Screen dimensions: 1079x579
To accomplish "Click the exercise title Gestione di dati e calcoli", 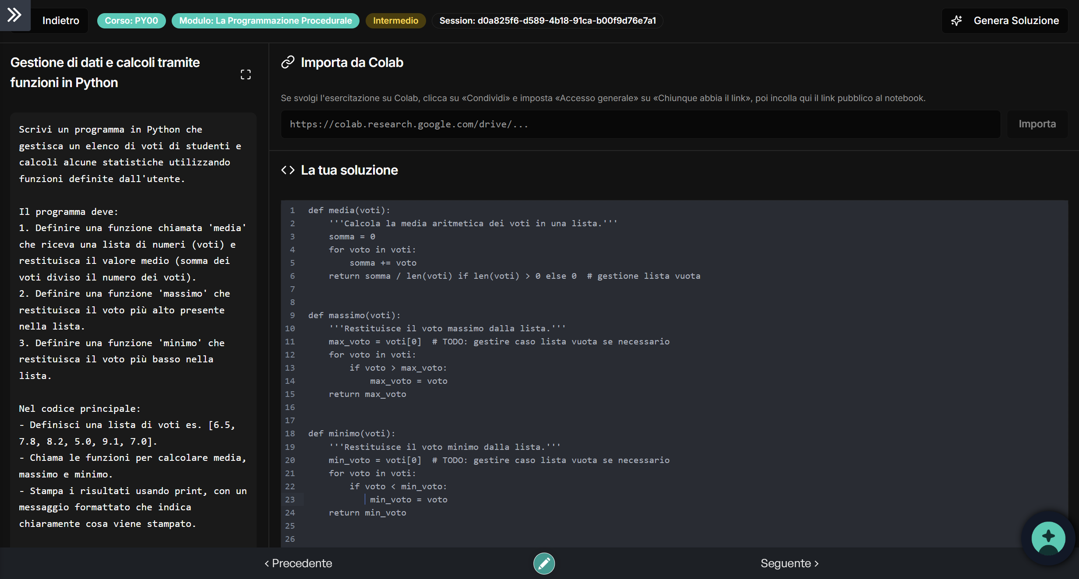I will pyautogui.click(x=105, y=73).
